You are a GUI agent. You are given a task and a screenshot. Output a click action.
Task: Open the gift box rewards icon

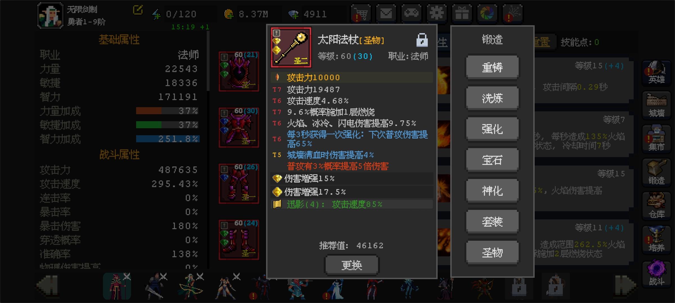pyautogui.click(x=462, y=13)
